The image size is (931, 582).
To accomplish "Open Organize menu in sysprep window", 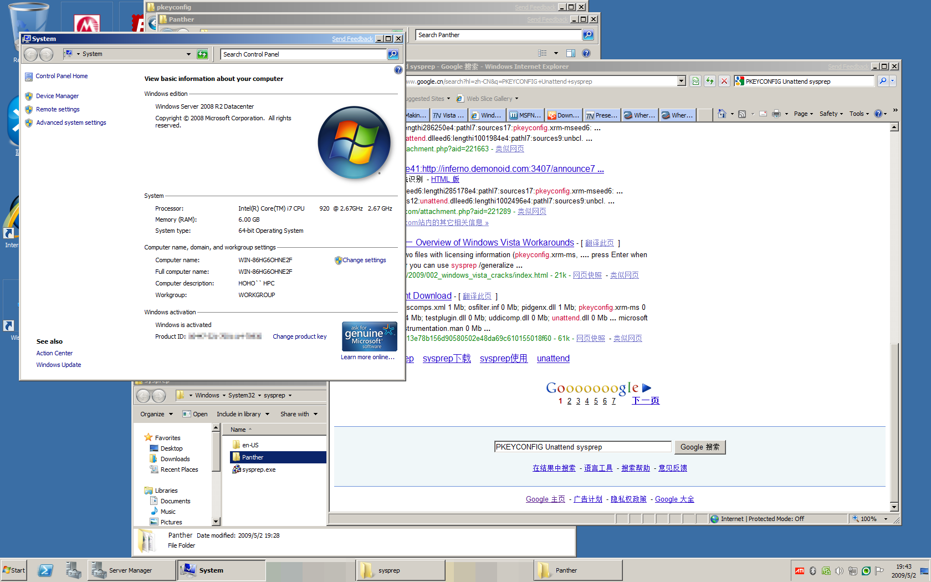I will [156, 414].
